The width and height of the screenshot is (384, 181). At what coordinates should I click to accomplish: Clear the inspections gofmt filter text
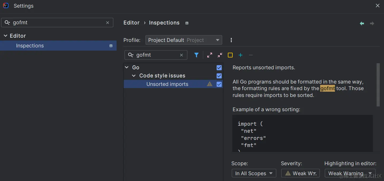click(x=181, y=55)
